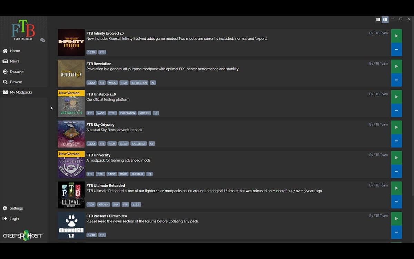Image resolution: width=414 pixels, height=259 pixels.
Task: Play the FTB Presents Direwolf20 pack
Action: click(x=396, y=219)
